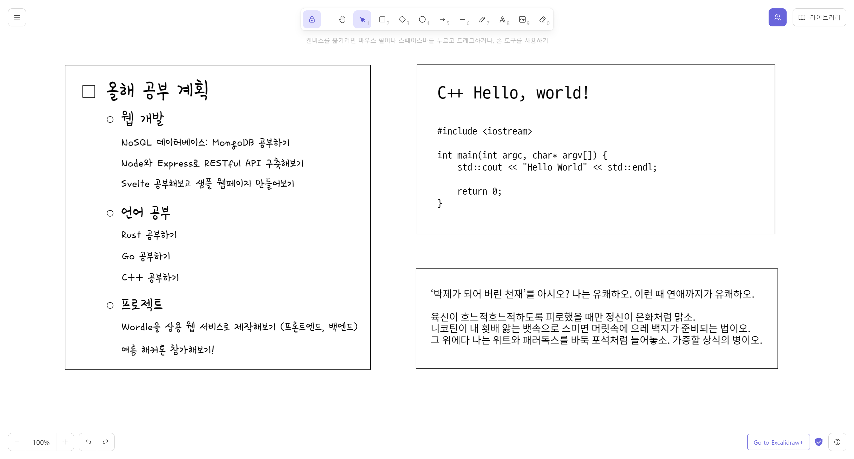
Task: Select the freehand Draw tool
Action: pos(483,19)
